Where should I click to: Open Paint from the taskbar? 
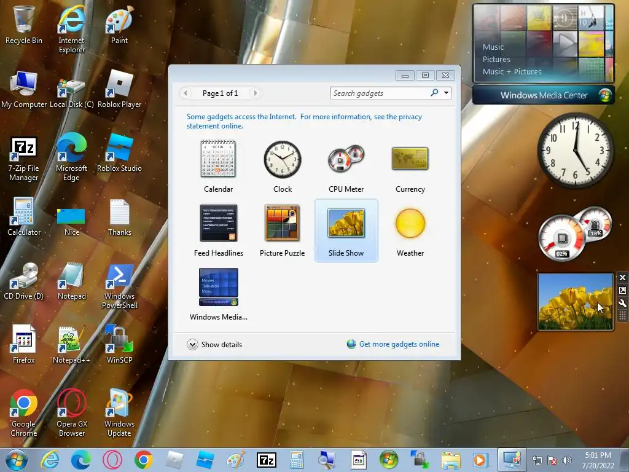(x=236, y=460)
